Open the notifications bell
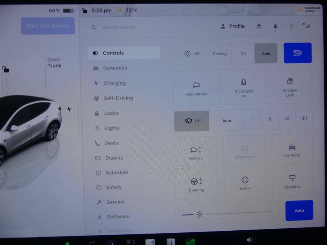The width and height of the screenshot is (327, 245). pyautogui.click(x=275, y=27)
